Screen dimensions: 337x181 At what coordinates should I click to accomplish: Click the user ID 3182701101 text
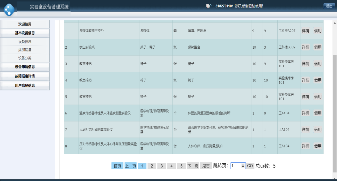click(224, 6)
